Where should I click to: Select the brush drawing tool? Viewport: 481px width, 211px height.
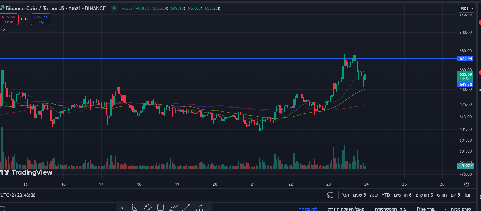tap(173, 208)
